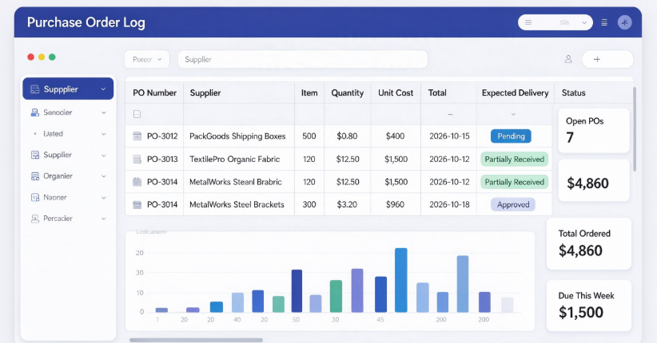Click the Status column header

[574, 93]
